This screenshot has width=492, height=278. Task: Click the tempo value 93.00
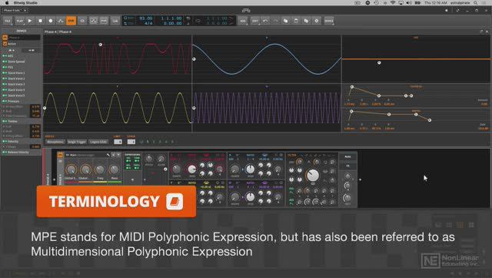[146, 18]
